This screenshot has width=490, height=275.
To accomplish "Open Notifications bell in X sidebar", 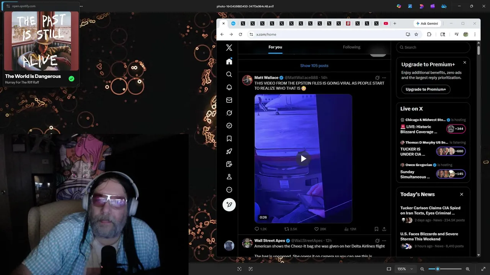I will pyautogui.click(x=229, y=87).
